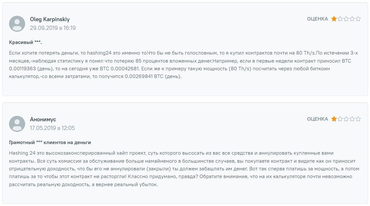Click the filled first star in Oleg's rating
Screen dimensions: 370x206
click(334, 19)
